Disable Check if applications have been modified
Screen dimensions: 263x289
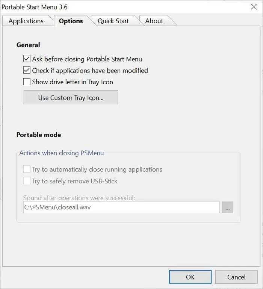[x=27, y=70]
